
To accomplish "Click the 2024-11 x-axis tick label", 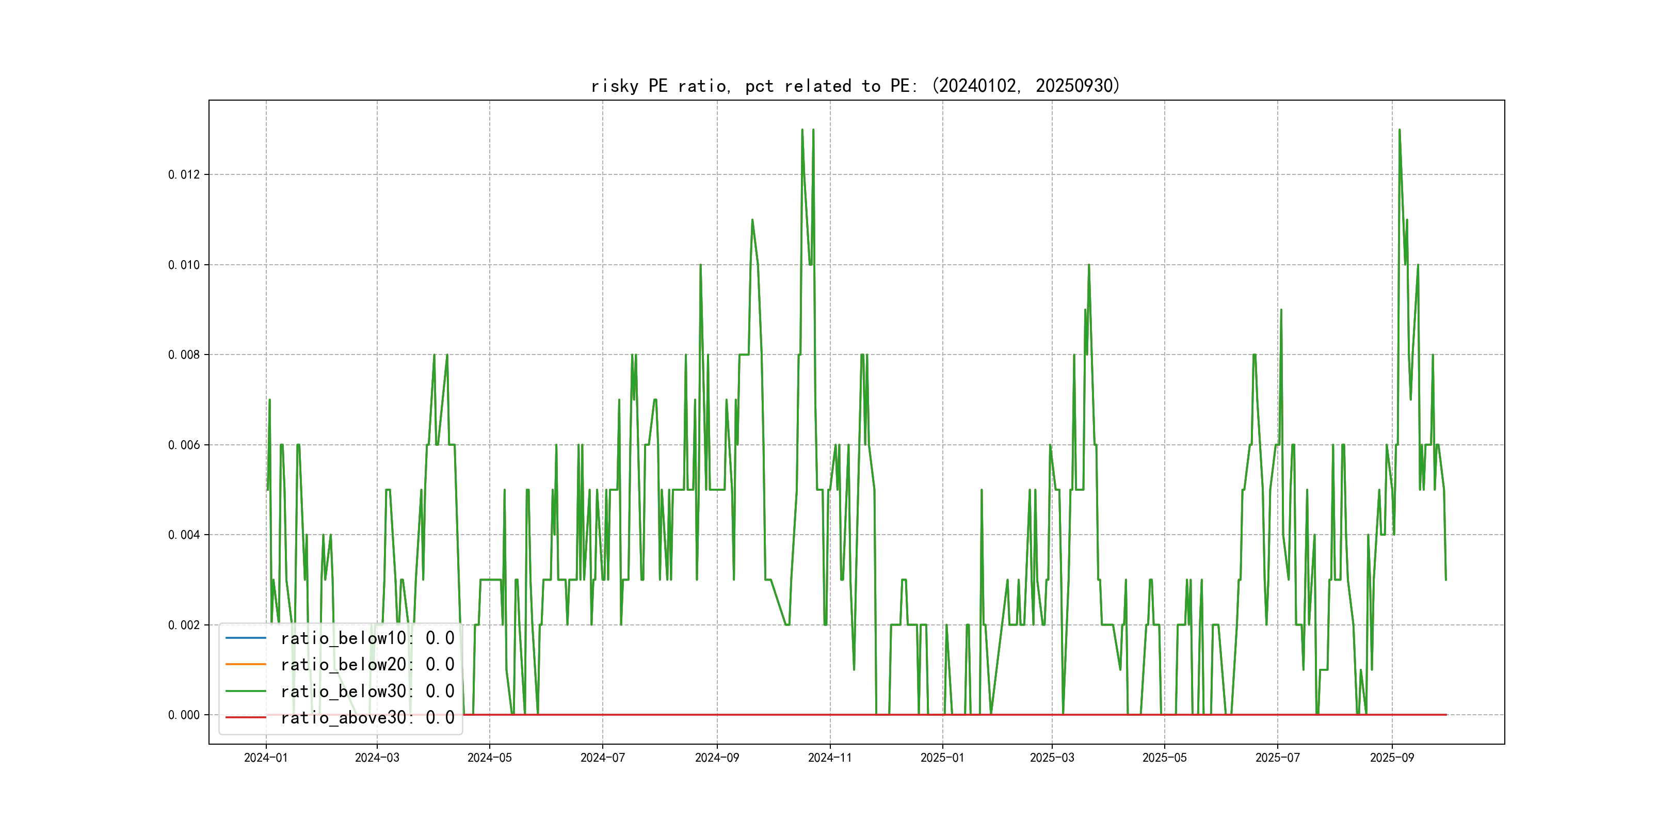I will [829, 758].
